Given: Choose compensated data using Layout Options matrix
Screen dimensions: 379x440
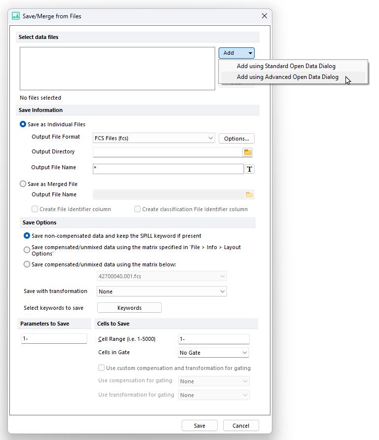Looking at the screenshot, I should click(x=27, y=250).
